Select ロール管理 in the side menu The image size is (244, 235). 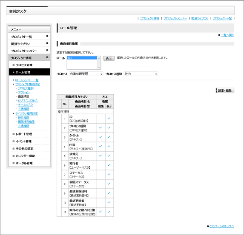(x=29, y=72)
